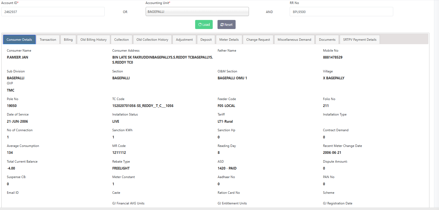439x210 pixels.
Task: Click the meter change date 2006-06-21
Action: click(332, 153)
